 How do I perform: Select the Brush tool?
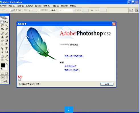[7, 33]
